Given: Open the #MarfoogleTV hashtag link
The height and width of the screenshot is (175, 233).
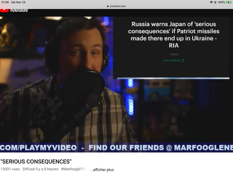Looking at the screenshot, I should click(x=73, y=169).
